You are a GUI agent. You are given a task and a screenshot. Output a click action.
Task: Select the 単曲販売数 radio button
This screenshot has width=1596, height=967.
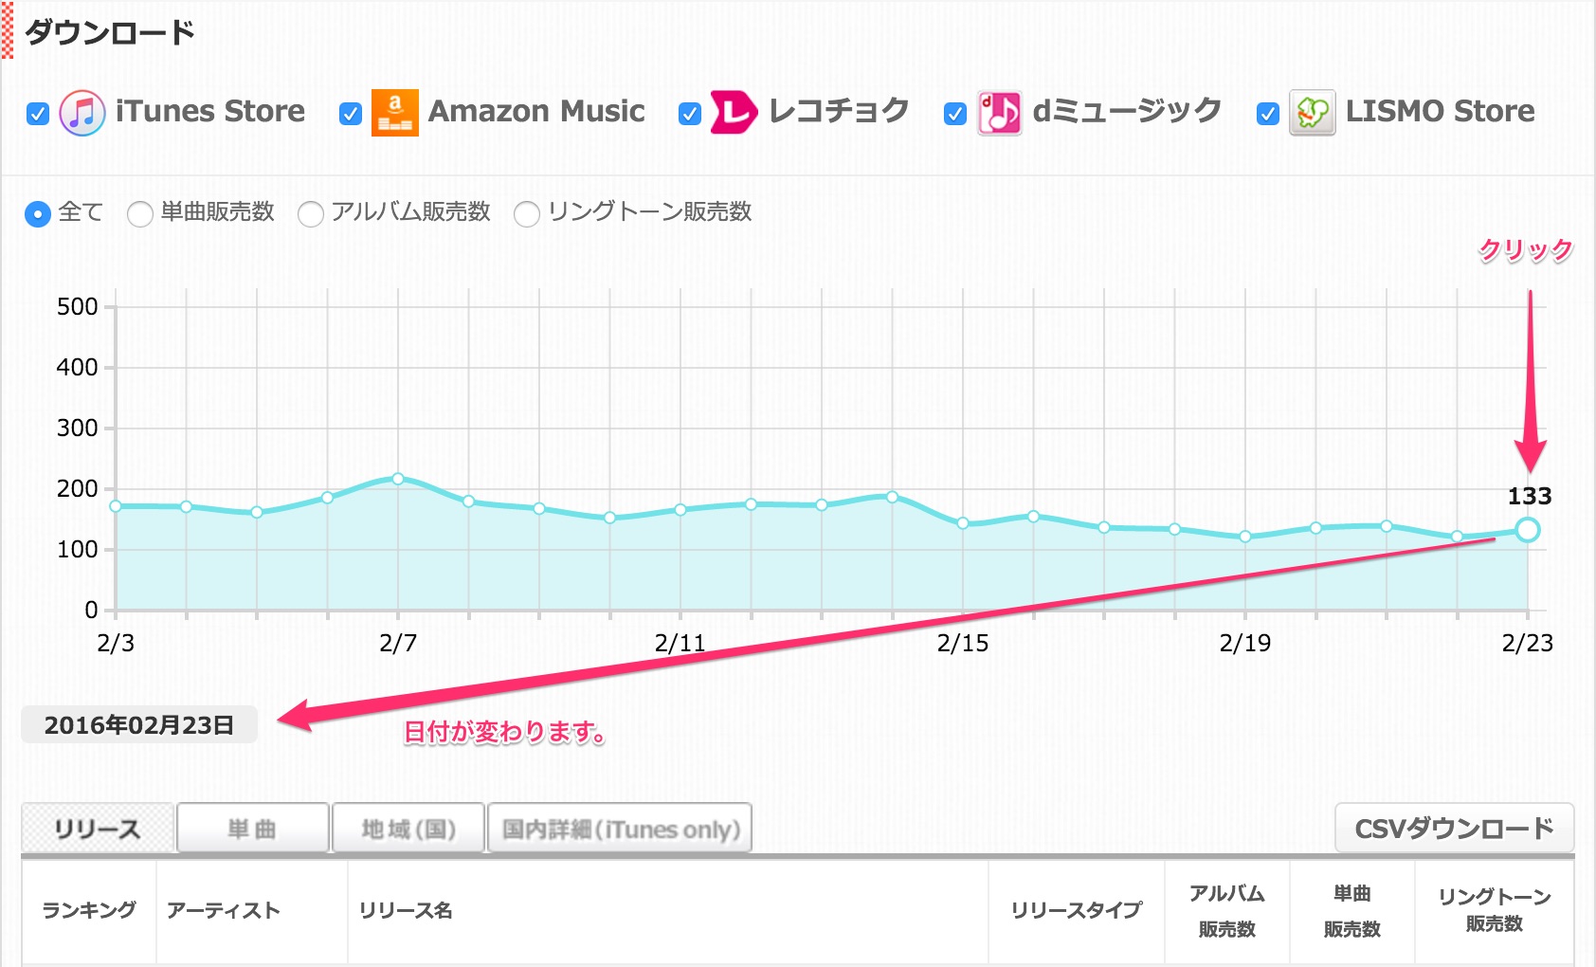pyautogui.click(x=140, y=214)
